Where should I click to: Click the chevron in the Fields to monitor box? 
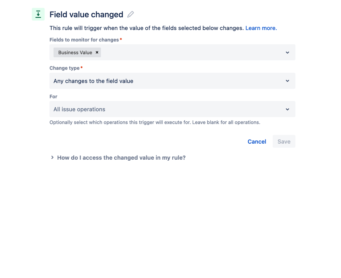coord(287,53)
